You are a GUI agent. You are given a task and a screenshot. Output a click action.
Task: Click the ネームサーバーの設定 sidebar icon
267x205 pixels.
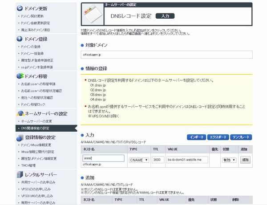click(20, 113)
